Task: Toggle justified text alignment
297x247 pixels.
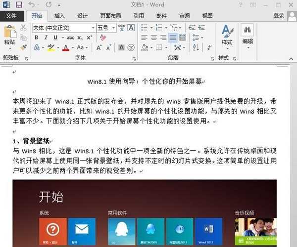Action: 173,38
